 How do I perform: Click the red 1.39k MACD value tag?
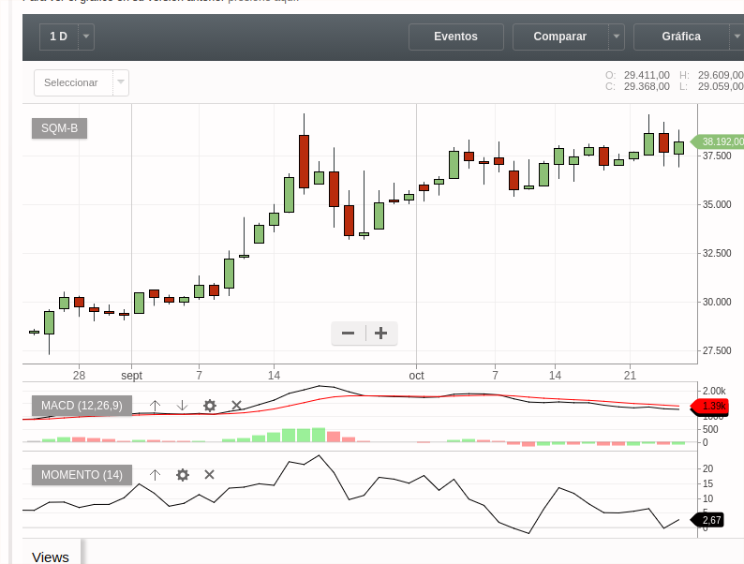coord(710,406)
